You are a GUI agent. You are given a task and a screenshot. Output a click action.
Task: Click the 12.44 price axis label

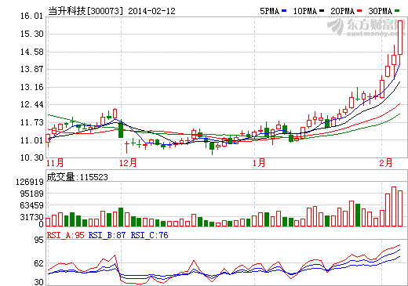point(31,104)
